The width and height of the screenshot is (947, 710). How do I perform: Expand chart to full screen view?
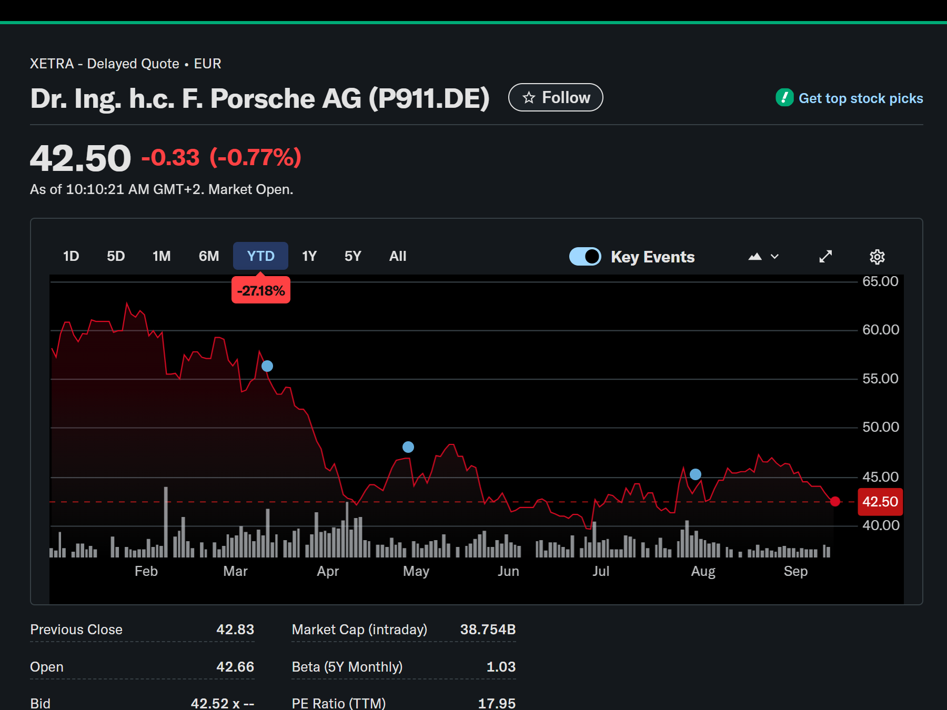coord(825,257)
